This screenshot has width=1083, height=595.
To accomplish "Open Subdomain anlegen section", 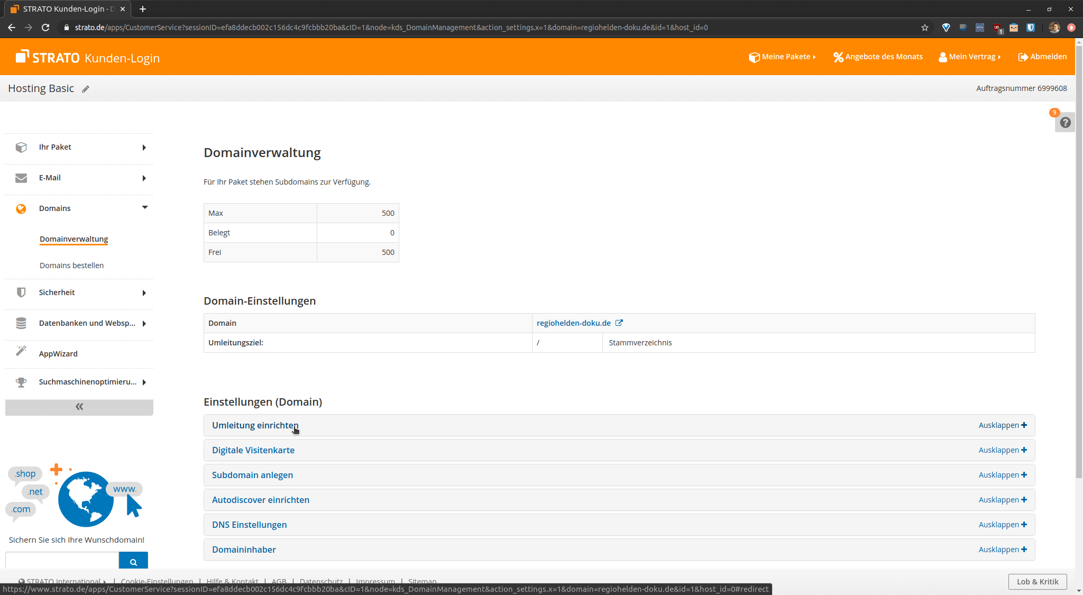I will (x=252, y=475).
